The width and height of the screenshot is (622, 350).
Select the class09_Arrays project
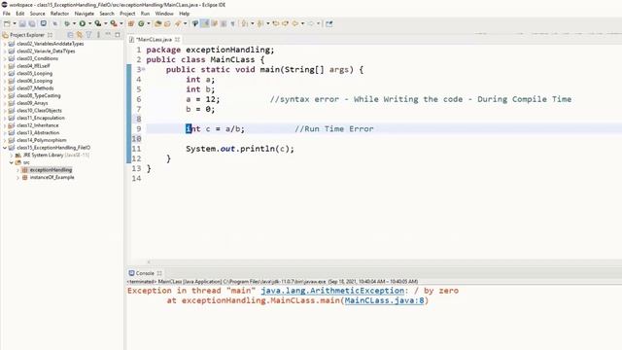32,103
